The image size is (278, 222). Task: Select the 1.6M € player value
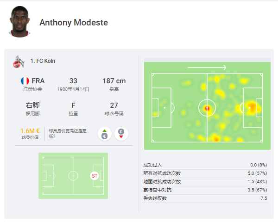point(30,131)
